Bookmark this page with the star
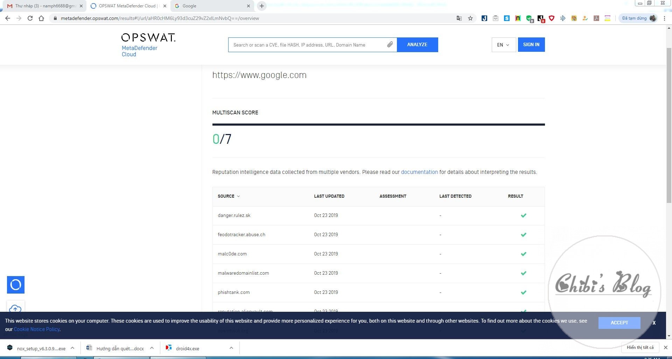672x359 pixels. pyautogui.click(x=470, y=18)
